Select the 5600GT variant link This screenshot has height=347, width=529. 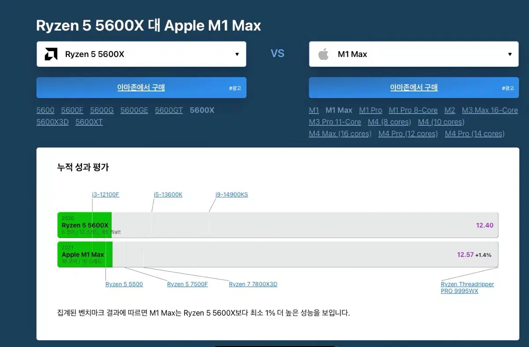[x=169, y=110]
